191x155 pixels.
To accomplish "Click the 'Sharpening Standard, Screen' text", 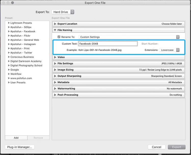I will pyautogui.click(x=166, y=76).
